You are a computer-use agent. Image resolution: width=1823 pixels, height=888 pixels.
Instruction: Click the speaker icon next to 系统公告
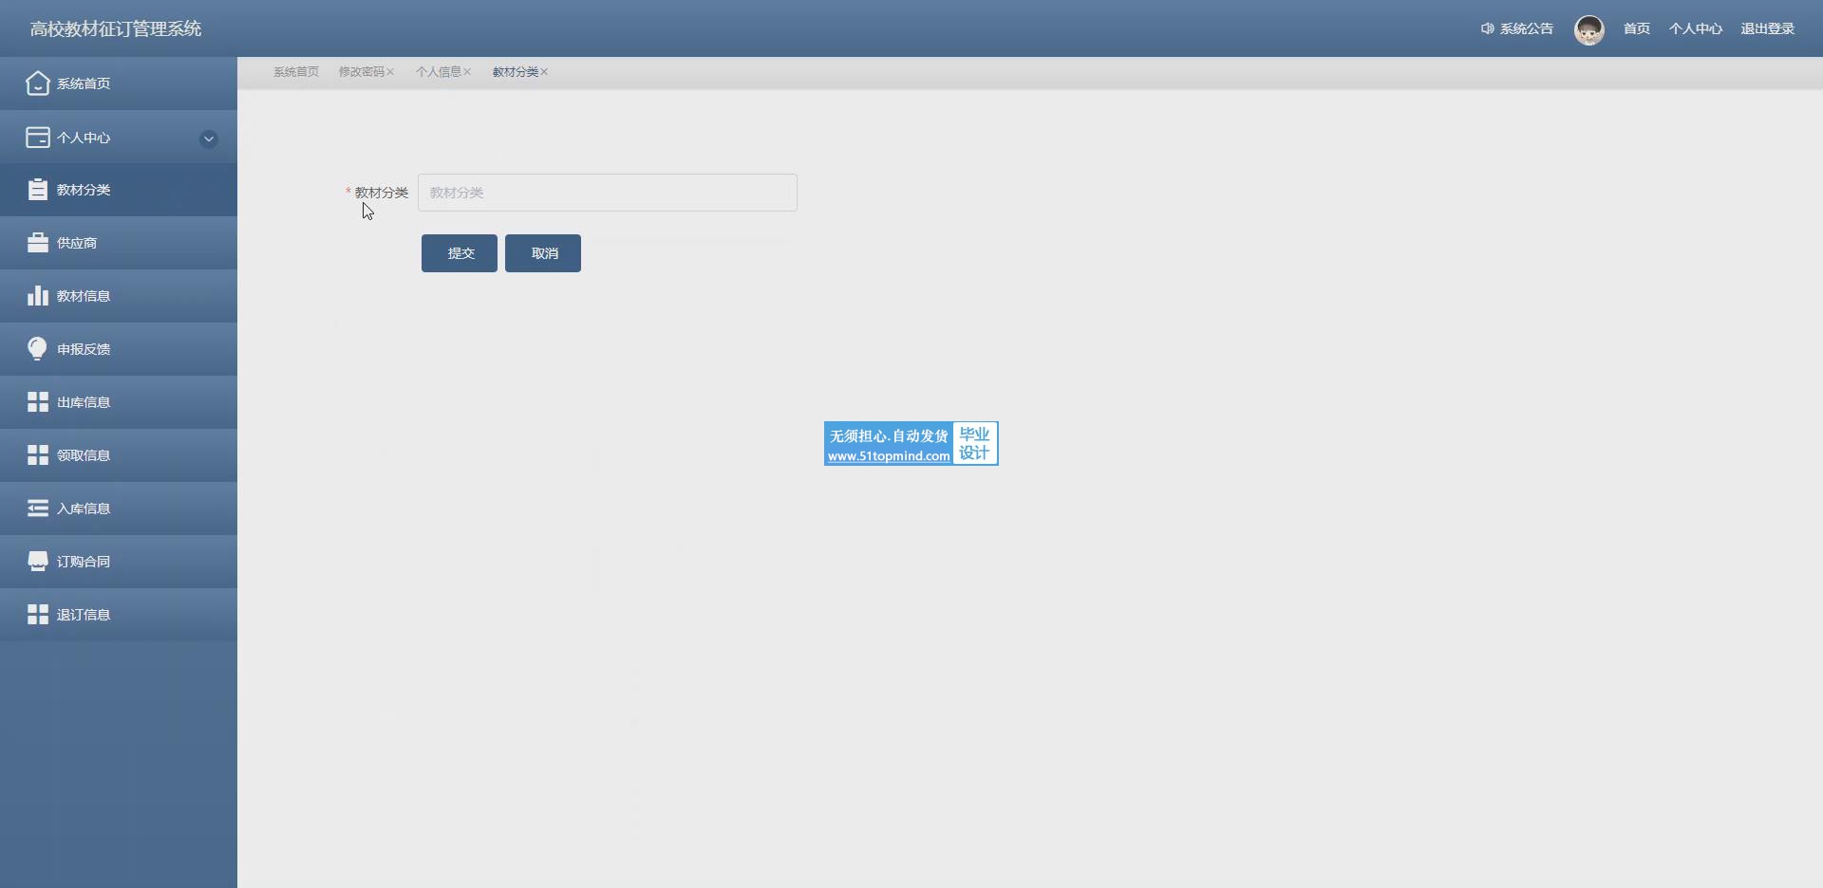click(1488, 28)
